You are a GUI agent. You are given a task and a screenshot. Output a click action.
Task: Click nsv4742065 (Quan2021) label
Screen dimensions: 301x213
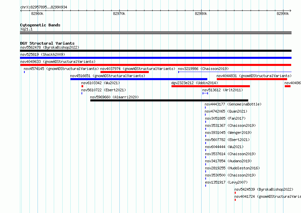click(x=226, y=111)
